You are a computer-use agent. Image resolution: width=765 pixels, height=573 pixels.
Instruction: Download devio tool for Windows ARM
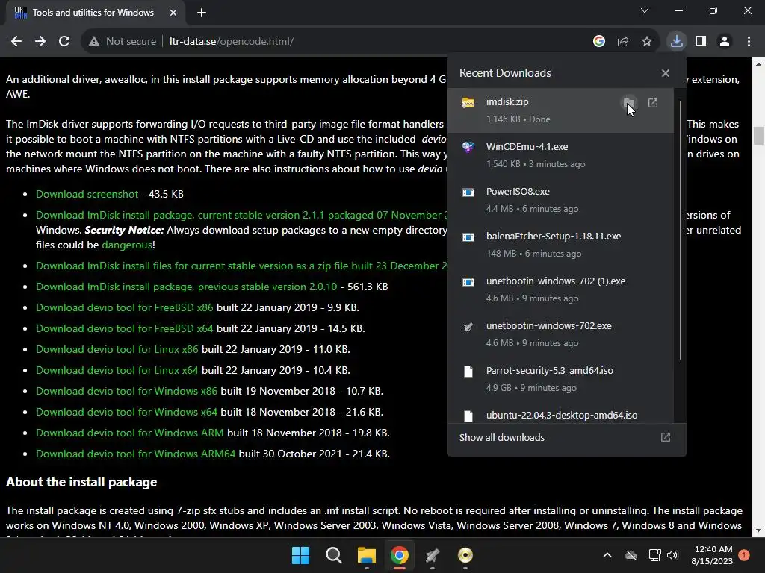130,433
